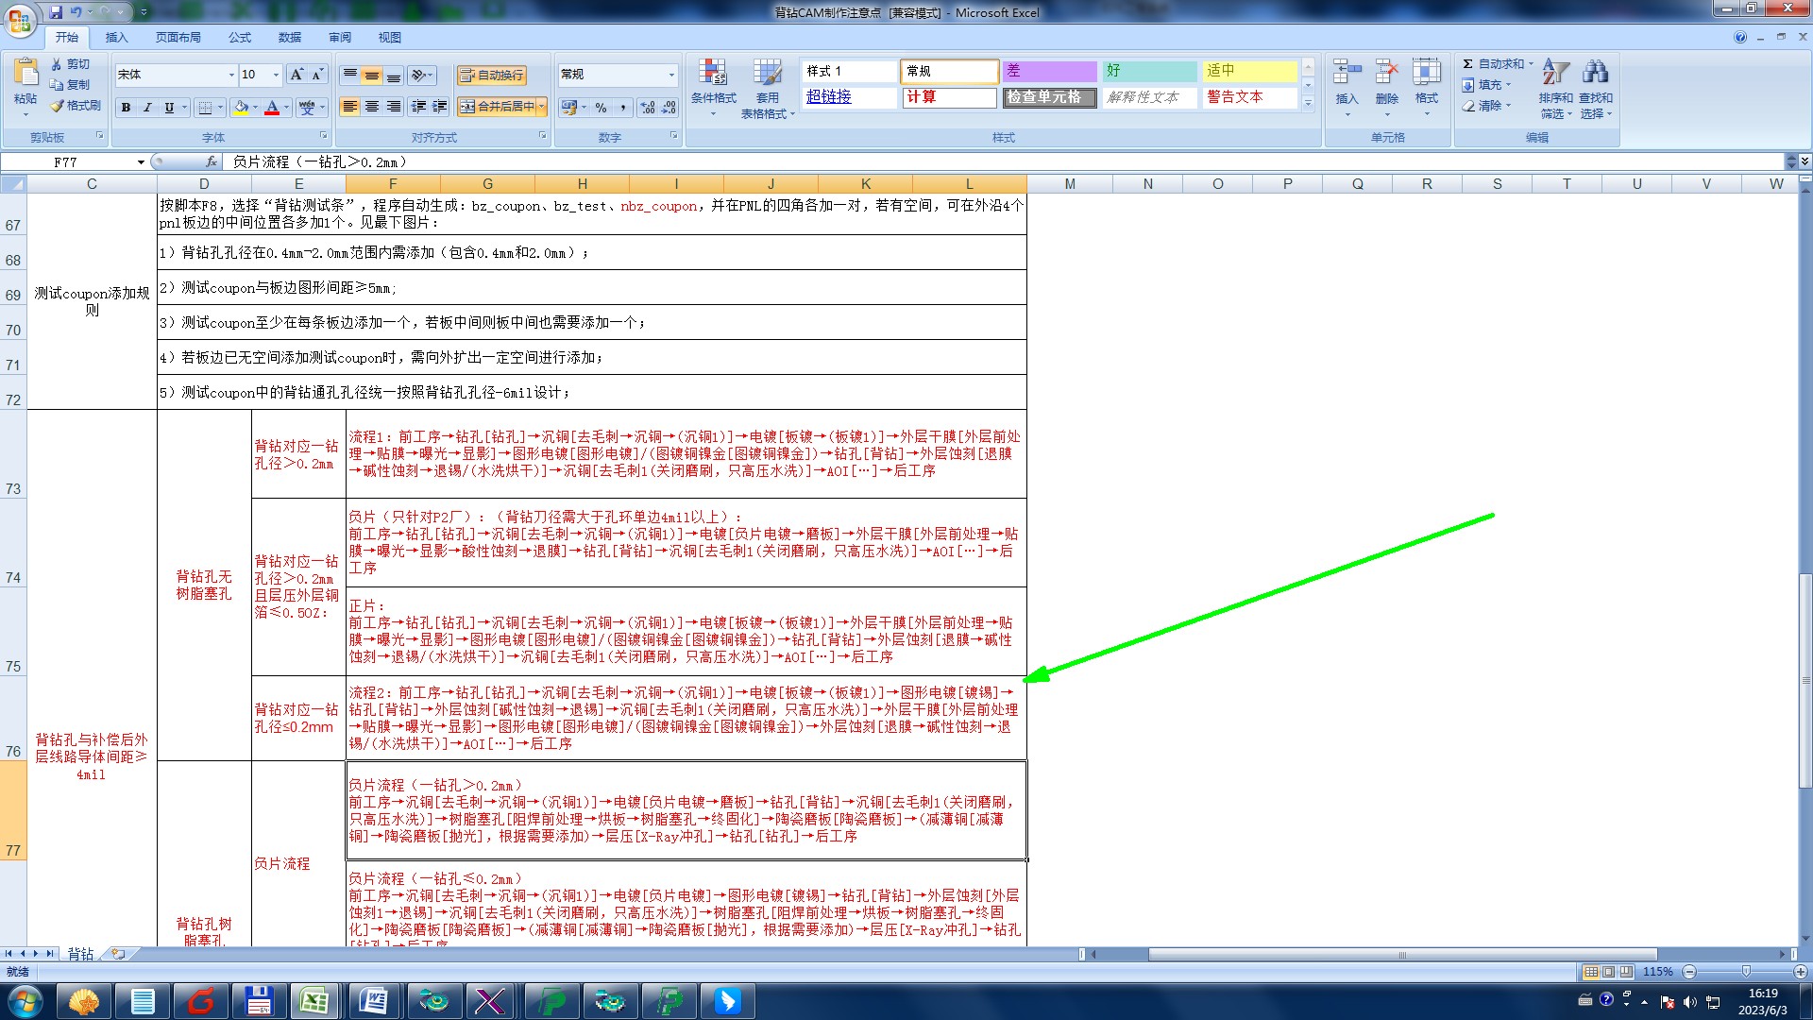This screenshot has height=1020, width=1813.
Task: Open Find and Select binoculars icon
Action: pos(1595,73)
